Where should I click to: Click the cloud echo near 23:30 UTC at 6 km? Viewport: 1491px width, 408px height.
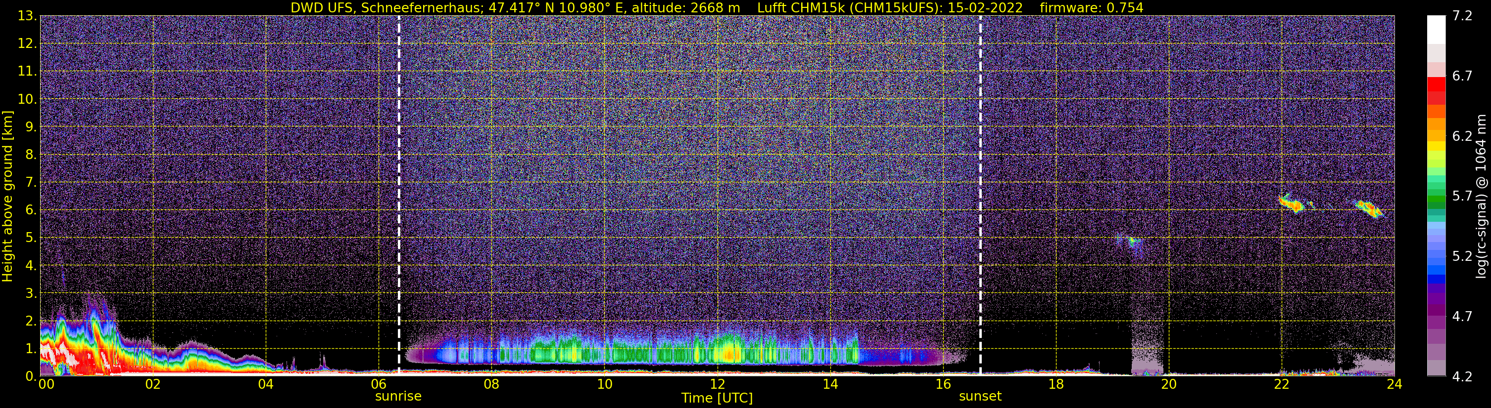[x=1369, y=208]
